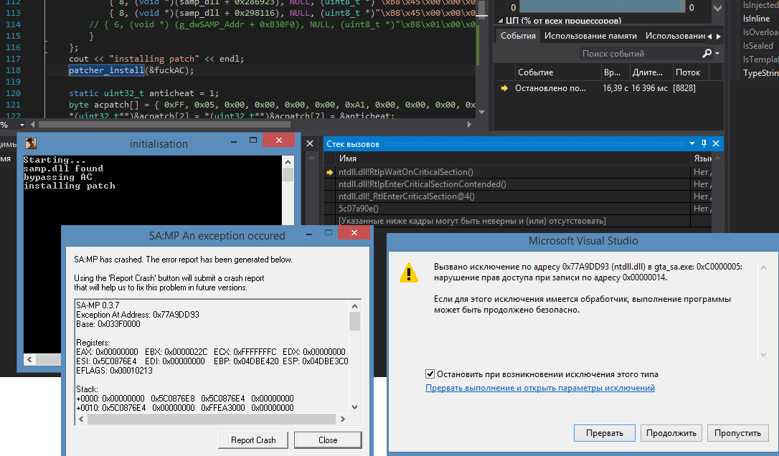Viewport: 779px width, 456px height.
Task: Click right arrow of SA:MP report horizontal scrollbar
Action: coord(343,419)
